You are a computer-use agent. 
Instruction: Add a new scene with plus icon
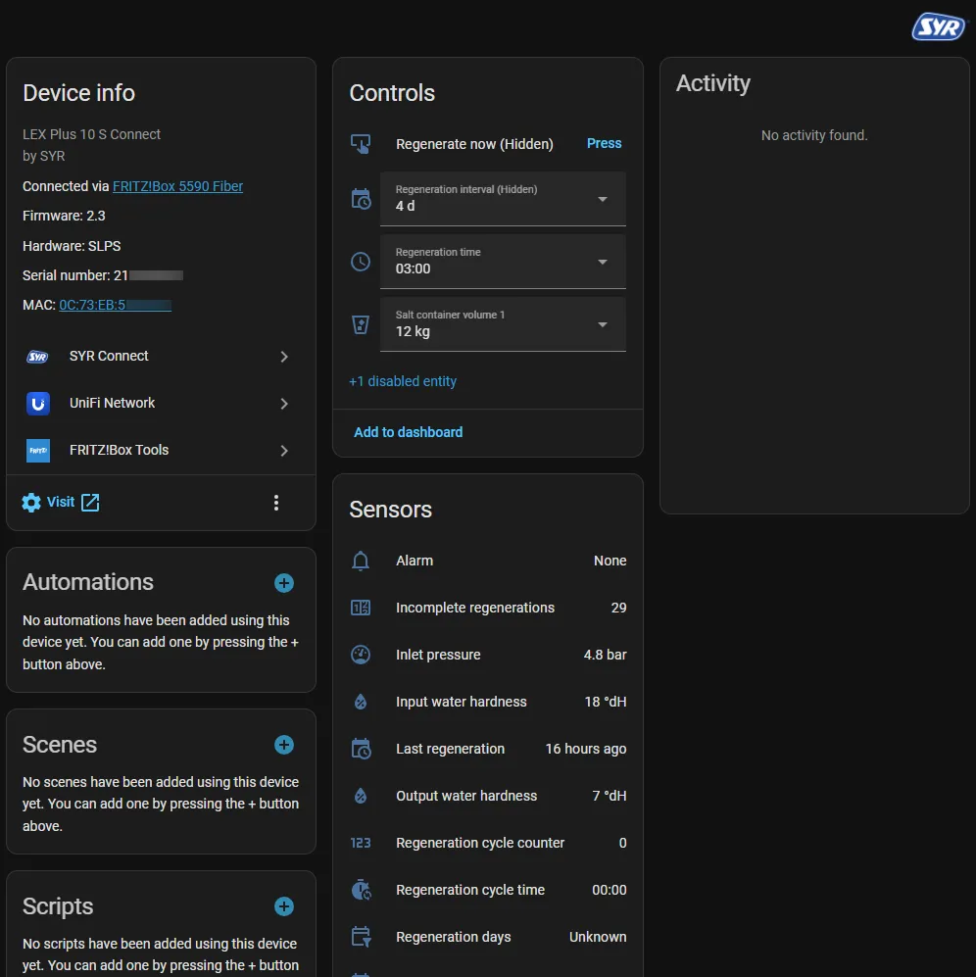284,745
